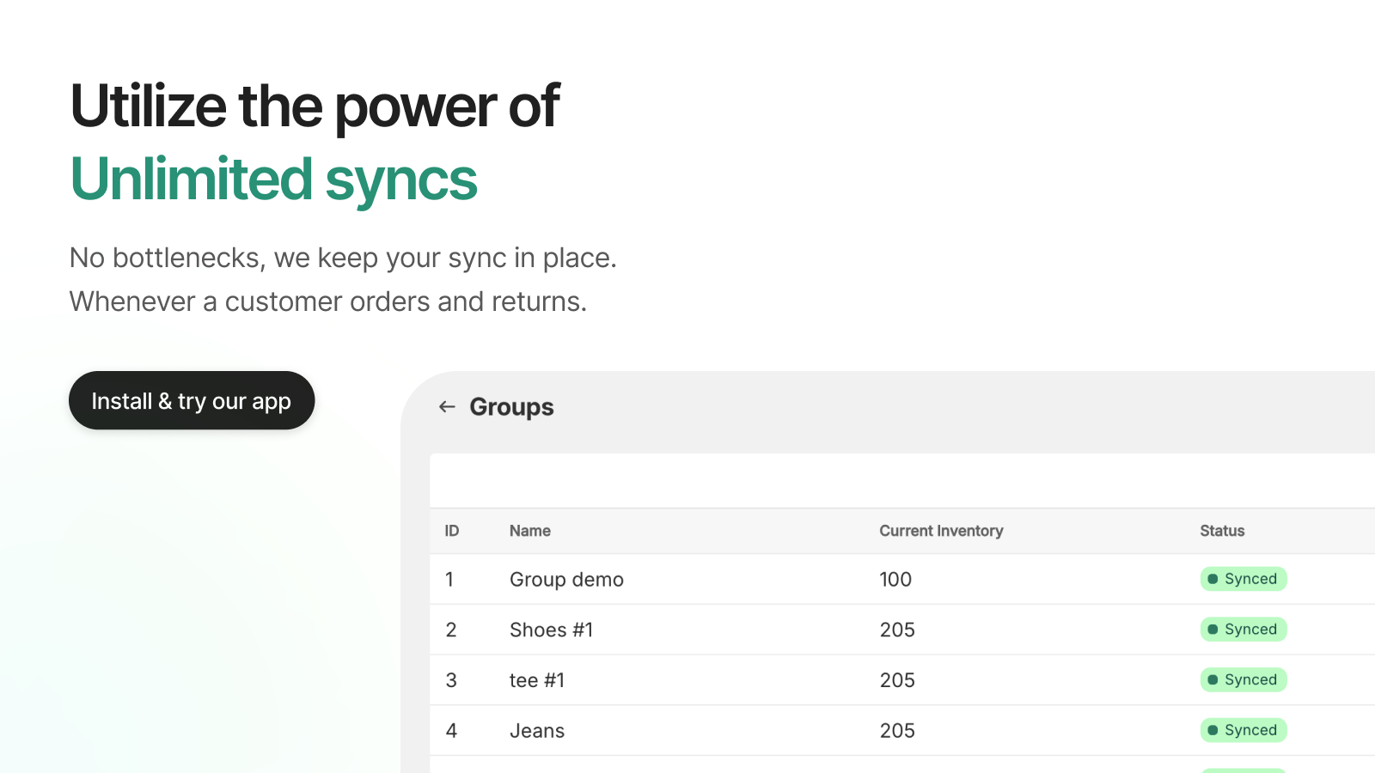1375x773 pixels.
Task: Click ID 4 in the table
Action: pos(451,731)
